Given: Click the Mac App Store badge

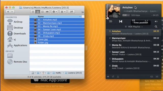Looking at the screenshot, I should coord(50,81).
